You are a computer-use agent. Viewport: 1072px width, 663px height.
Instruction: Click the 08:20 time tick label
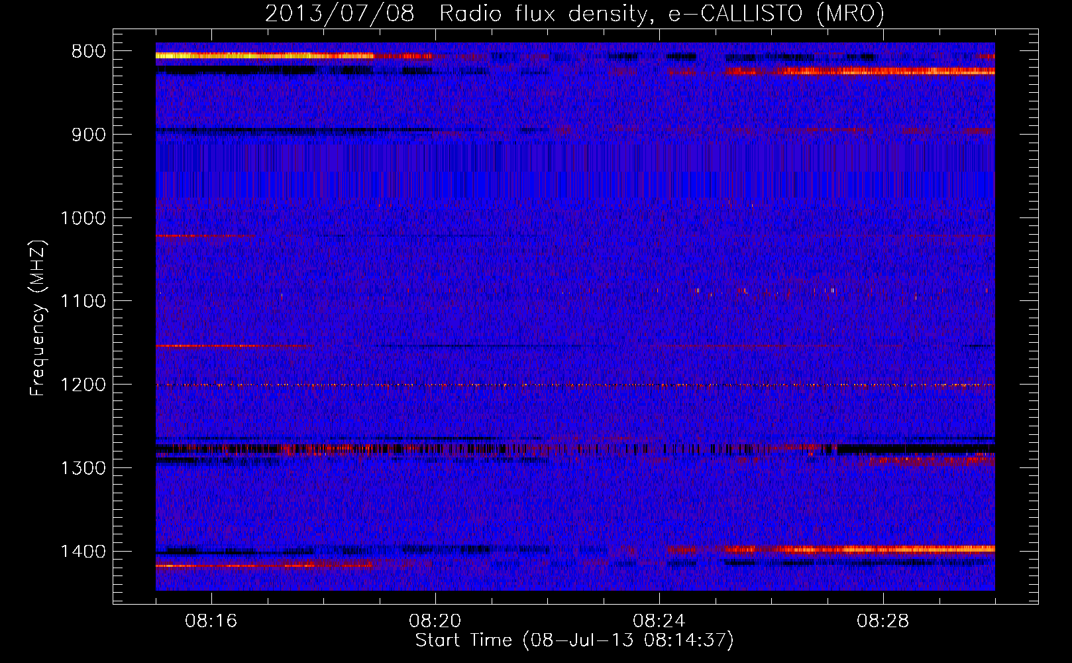(435, 621)
